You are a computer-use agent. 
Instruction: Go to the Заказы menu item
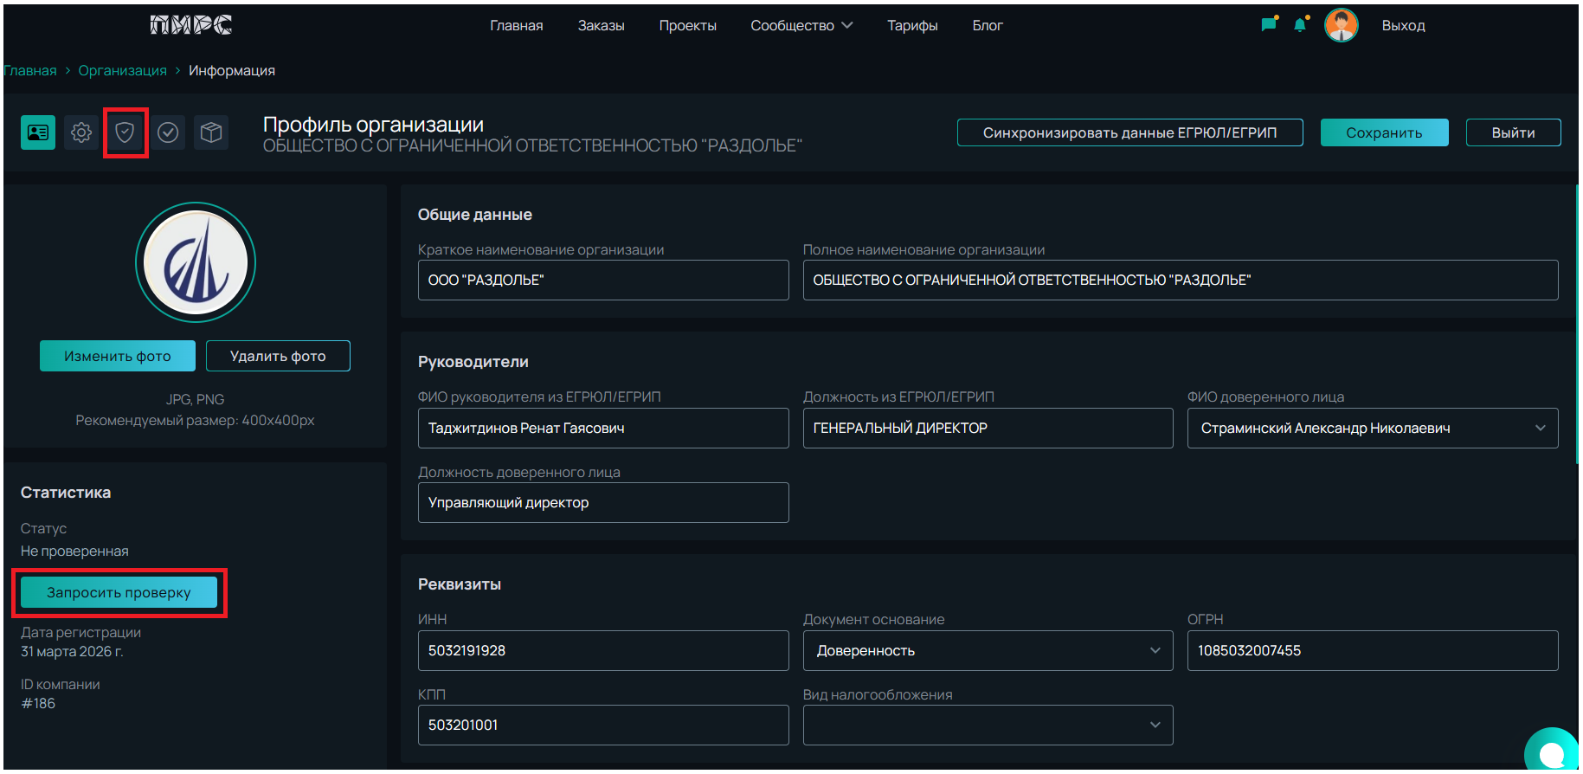coord(601,26)
